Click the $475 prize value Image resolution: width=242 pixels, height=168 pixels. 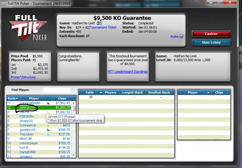click(66, 125)
